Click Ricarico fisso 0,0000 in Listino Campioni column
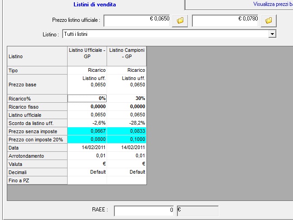 127,106
